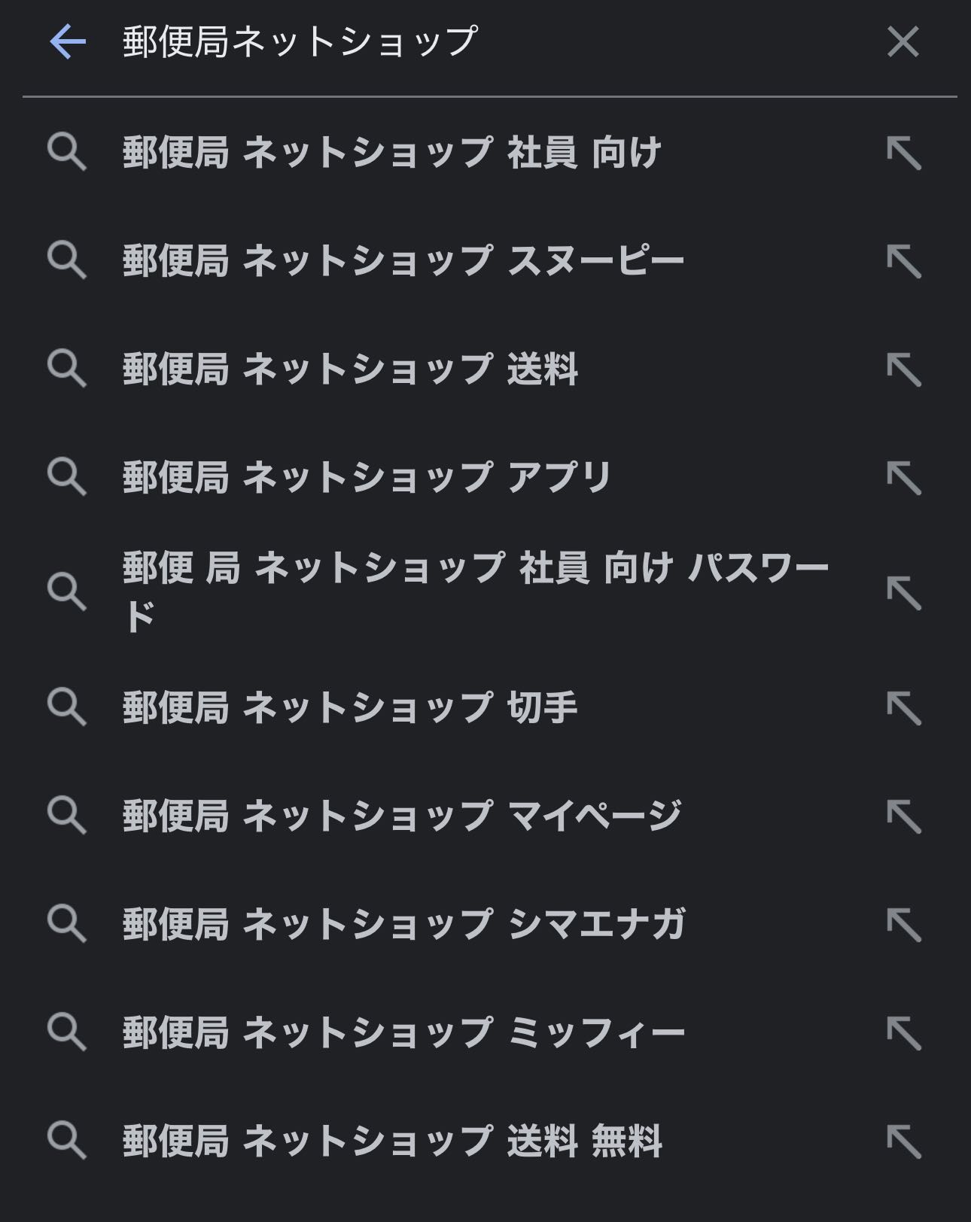Screen dimensions: 971x1222
Task: Choose the マイページ suggestion
Action: [x=402, y=816]
